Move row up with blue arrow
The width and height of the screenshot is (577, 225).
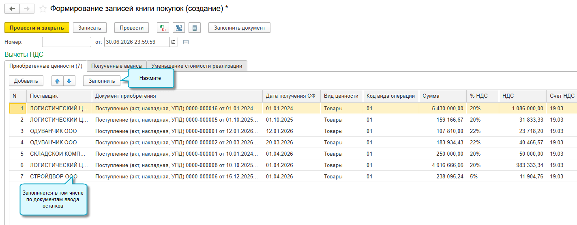58,81
